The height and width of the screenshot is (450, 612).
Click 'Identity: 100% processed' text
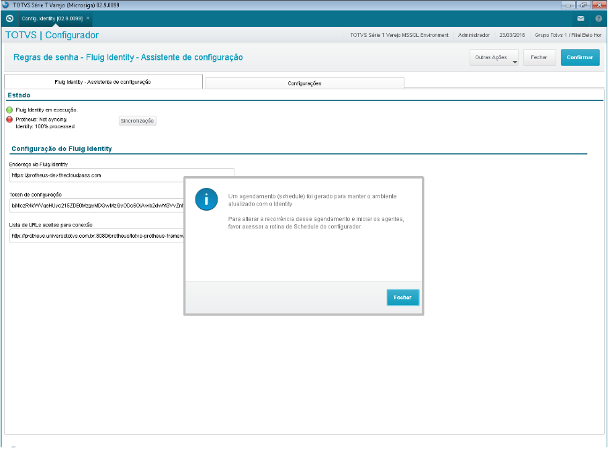[45, 126]
